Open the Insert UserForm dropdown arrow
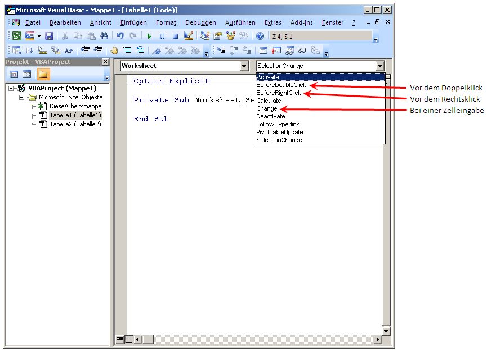The height and width of the screenshot is (351, 487). [39, 37]
